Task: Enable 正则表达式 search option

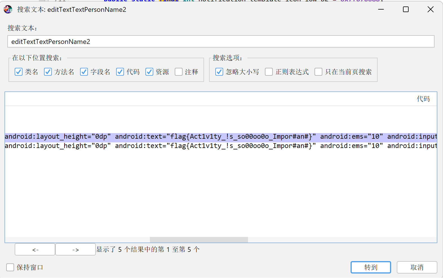Action: click(269, 72)
